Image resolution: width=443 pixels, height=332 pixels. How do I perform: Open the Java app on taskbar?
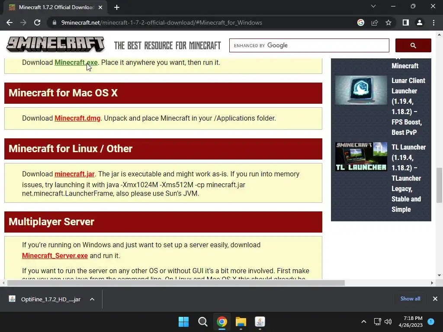click(x=260, y=322)
